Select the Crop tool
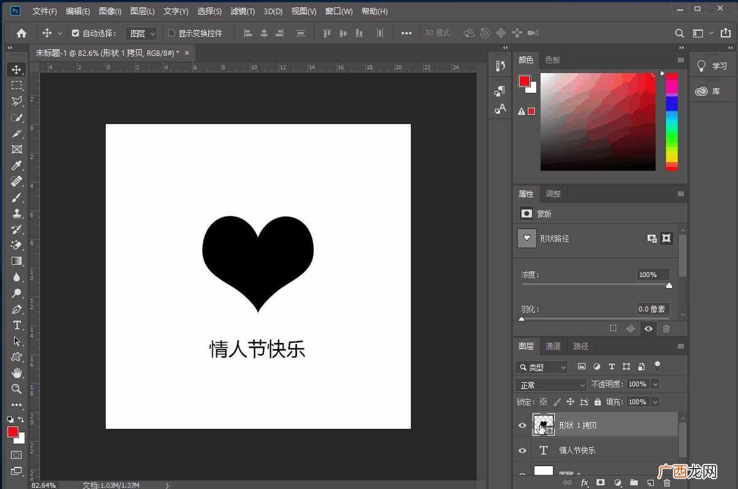Screen dimensions: 738x489 17,133
